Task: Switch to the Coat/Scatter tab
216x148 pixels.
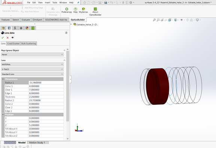Action: 13,43
